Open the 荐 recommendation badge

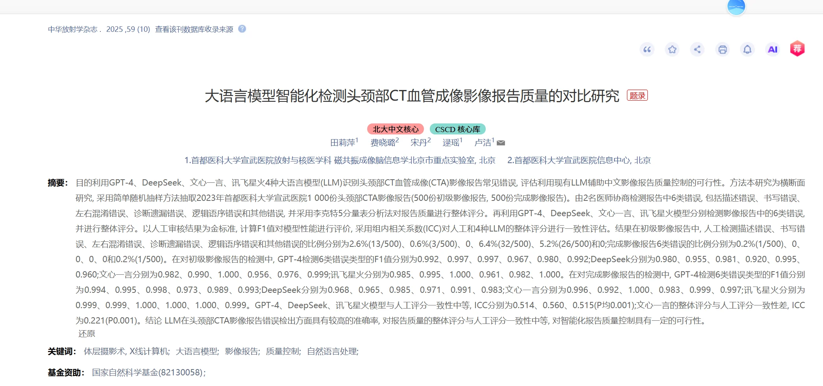coord(797,50)
